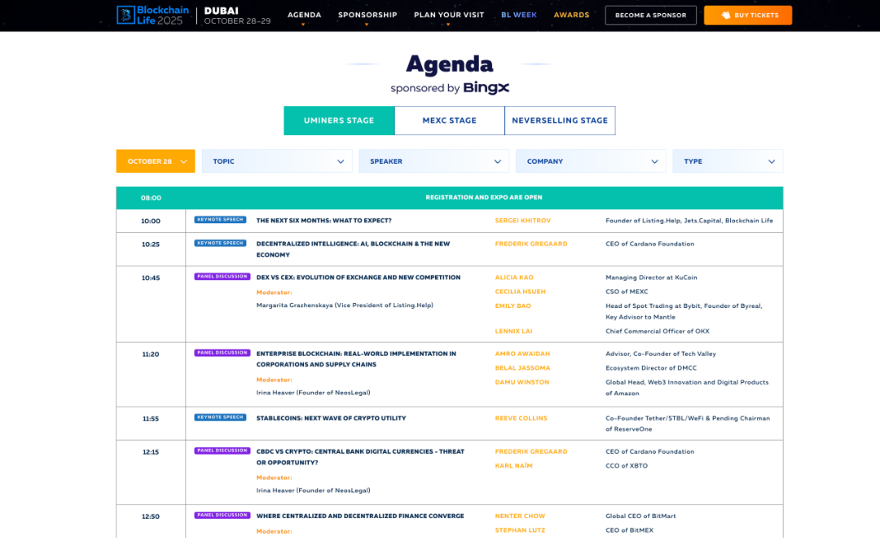Click moderator Margarita Grazhenskaya text
Viewport: 880px width, 541px height.
tap(345, 306)
